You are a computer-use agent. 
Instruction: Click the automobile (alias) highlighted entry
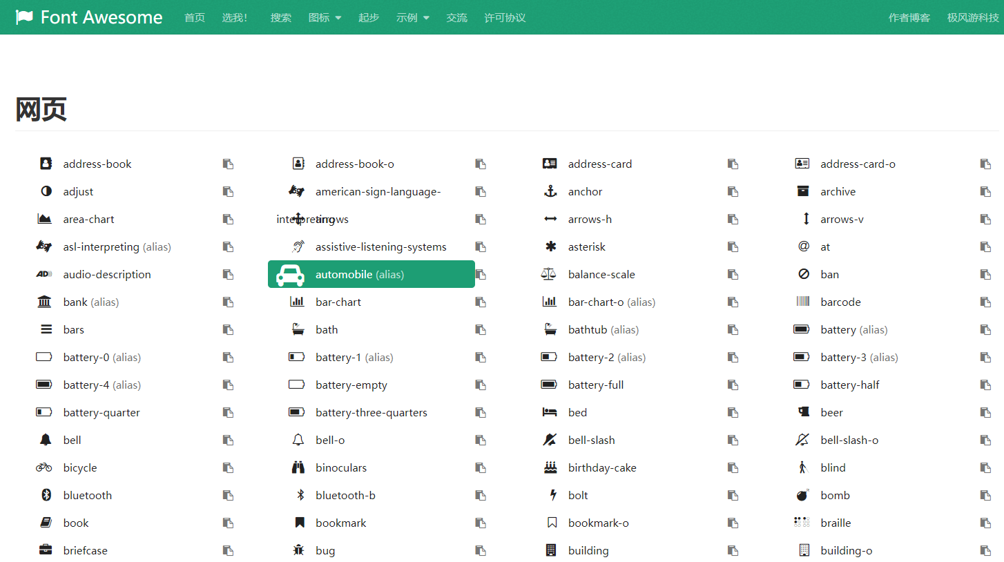371,274
